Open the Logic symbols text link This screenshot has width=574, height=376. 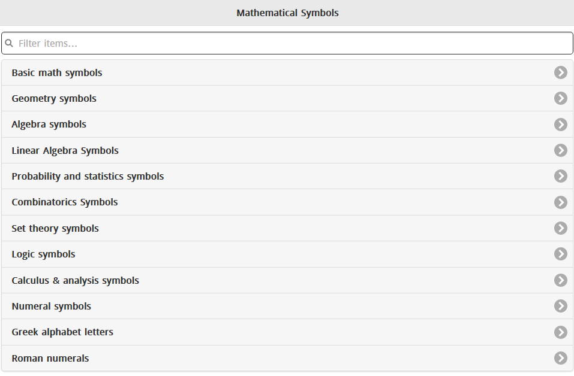(43, 254)
